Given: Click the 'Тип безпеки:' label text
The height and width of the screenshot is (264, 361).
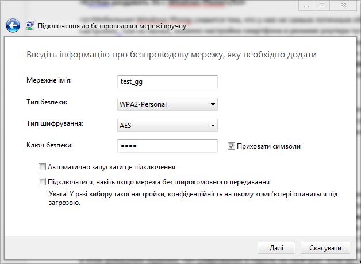Looking at the screenshot, I should [47, 102].
